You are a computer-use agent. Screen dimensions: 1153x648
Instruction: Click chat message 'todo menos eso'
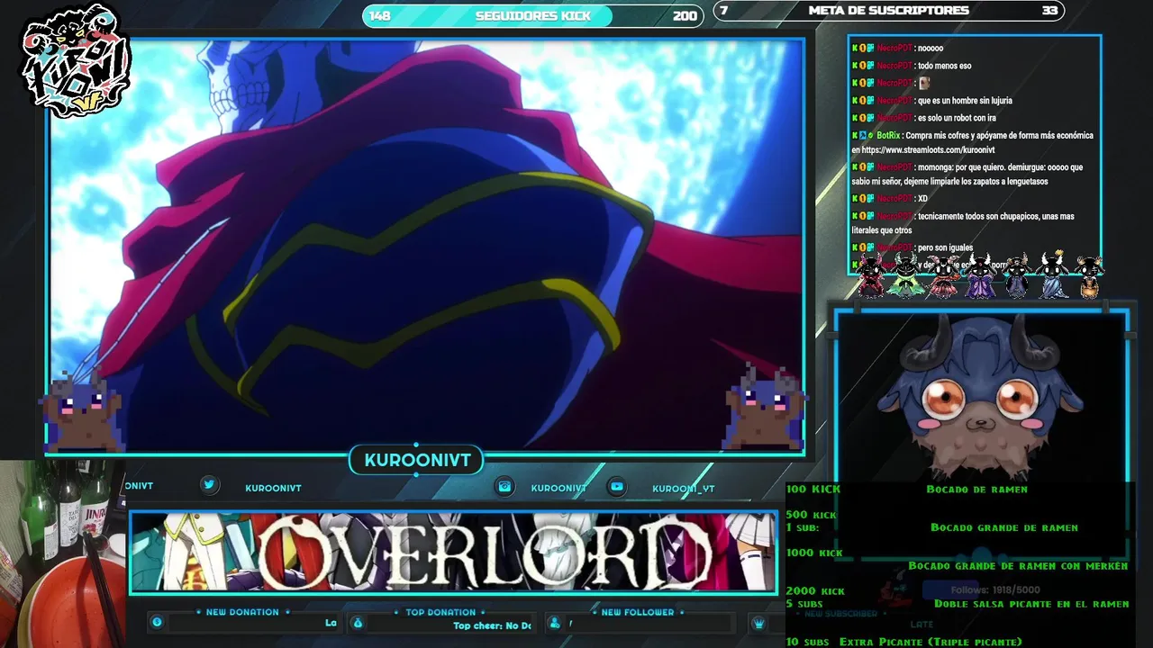(944, 66)
